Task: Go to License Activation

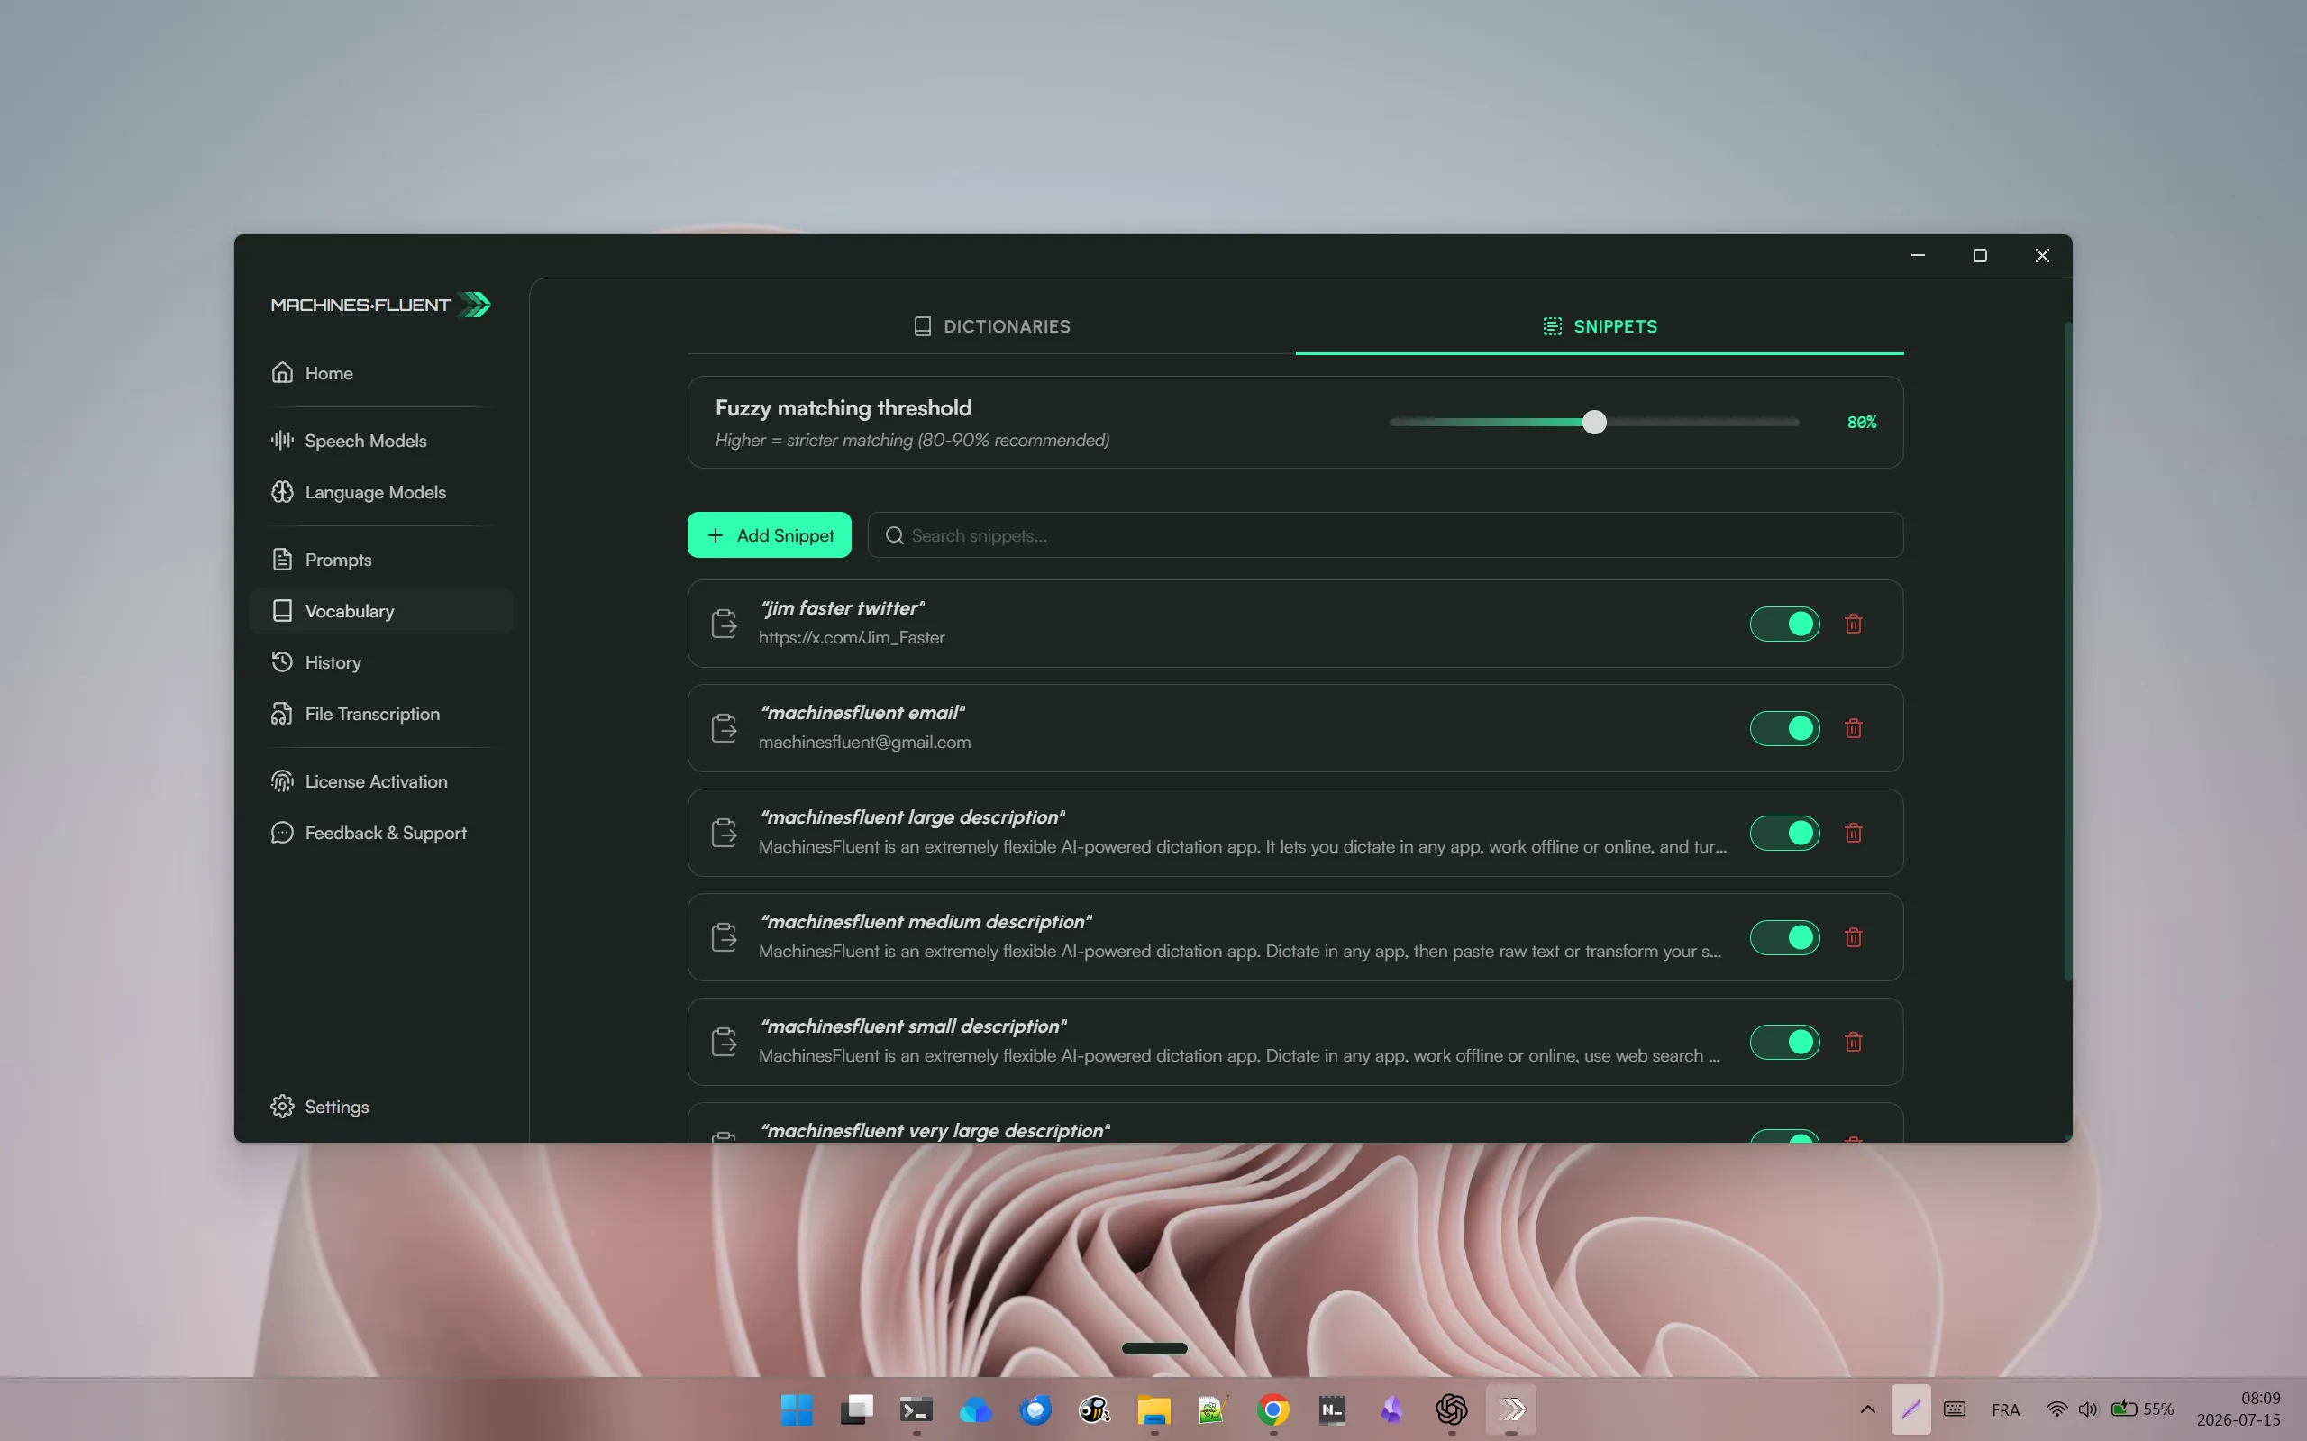Action: 381,781
